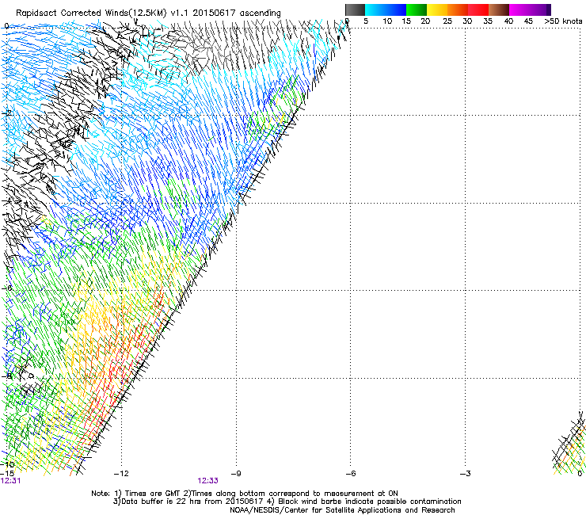Click the brown 35-40 knots legend color
Image resolution: width=586 pixels, height=515 pixels.
coord(499,10)
